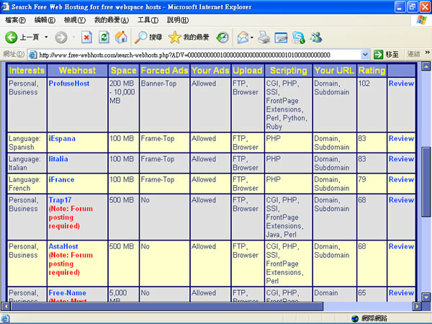This screenshot has width=432, height=324.
Task: Open the 說明(H) Help menu
Action: tap(178, 20)
